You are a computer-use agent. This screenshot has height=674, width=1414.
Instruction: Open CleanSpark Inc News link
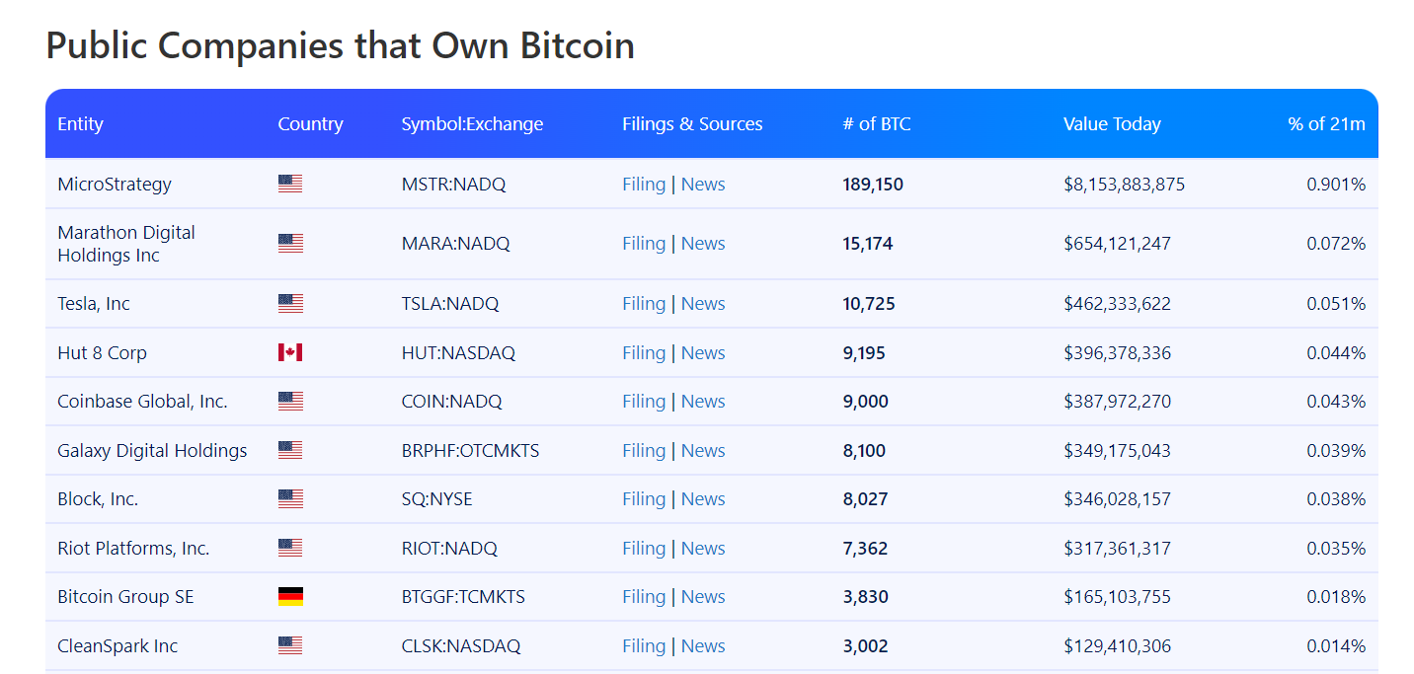703,646
